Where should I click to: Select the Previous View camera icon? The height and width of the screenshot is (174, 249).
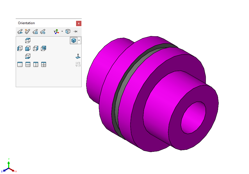(x=19, y=31)
